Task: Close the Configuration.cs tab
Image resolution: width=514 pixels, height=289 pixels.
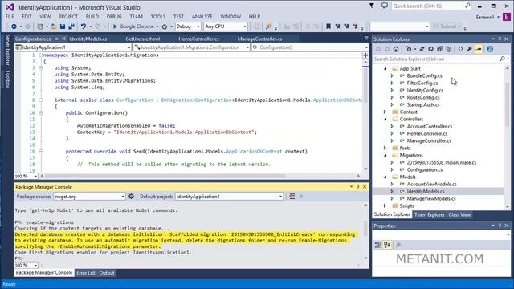Action: [63, 39]
